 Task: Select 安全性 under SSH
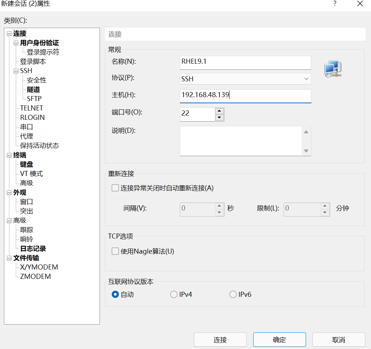pos(36,80)
